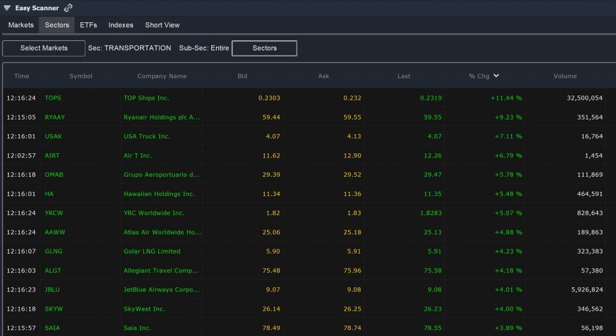
Task: Open the Short View tab
Action: pos(162,25)
